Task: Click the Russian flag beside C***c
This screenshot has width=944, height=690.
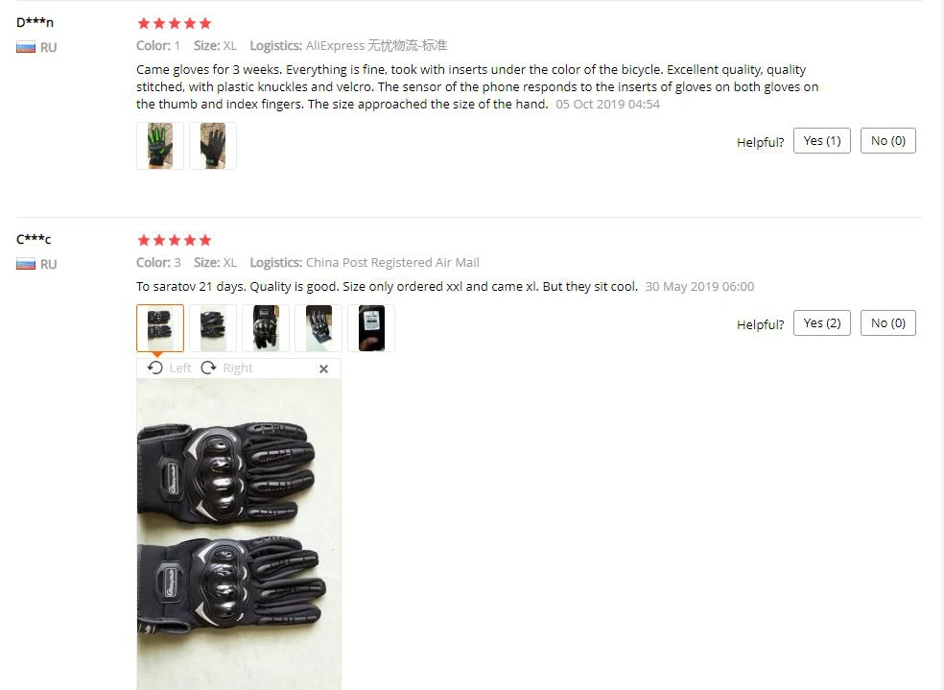Action: [26, 264]
